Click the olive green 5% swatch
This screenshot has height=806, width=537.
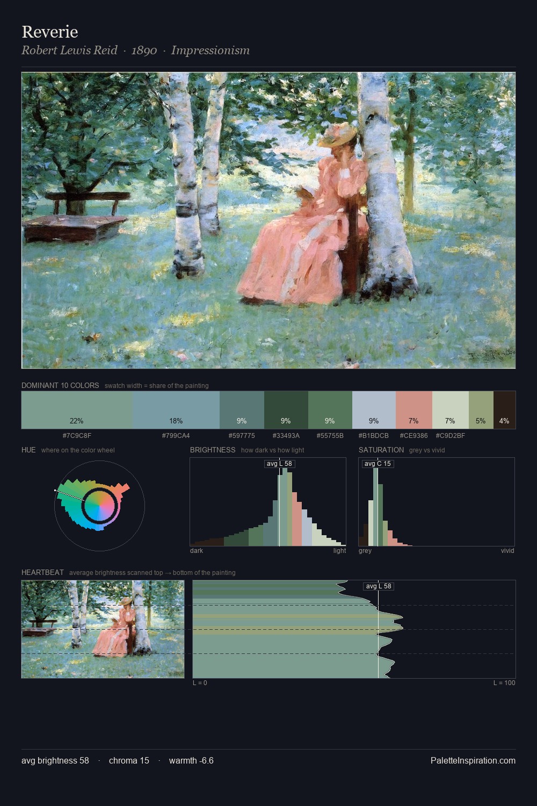(481, 409)
